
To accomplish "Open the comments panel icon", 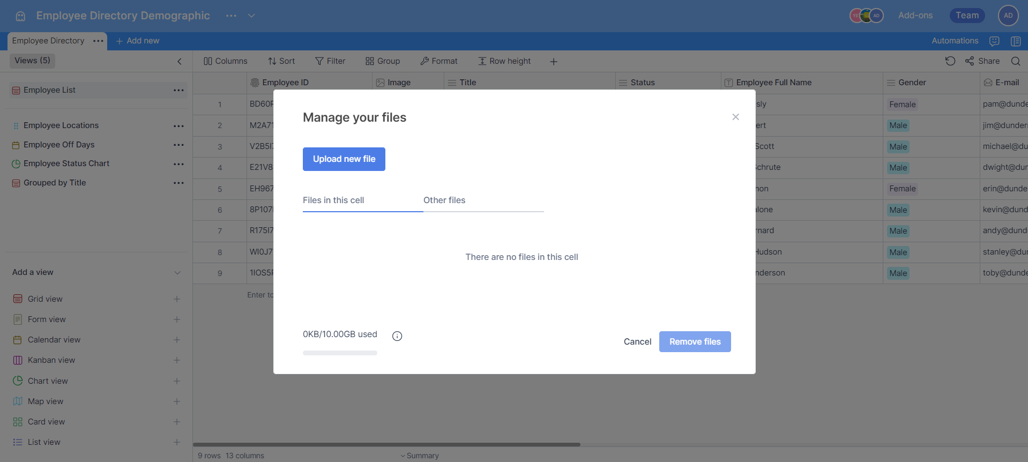I will (x=994, y=41).
